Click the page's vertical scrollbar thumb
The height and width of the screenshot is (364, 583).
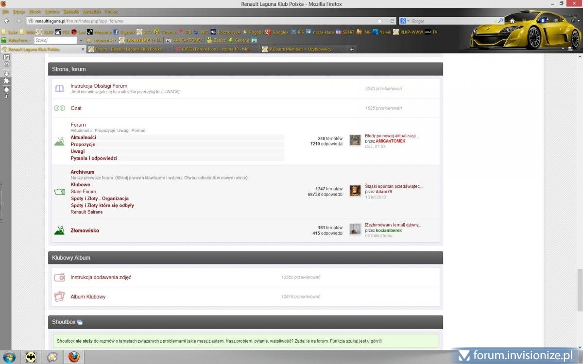580,290
